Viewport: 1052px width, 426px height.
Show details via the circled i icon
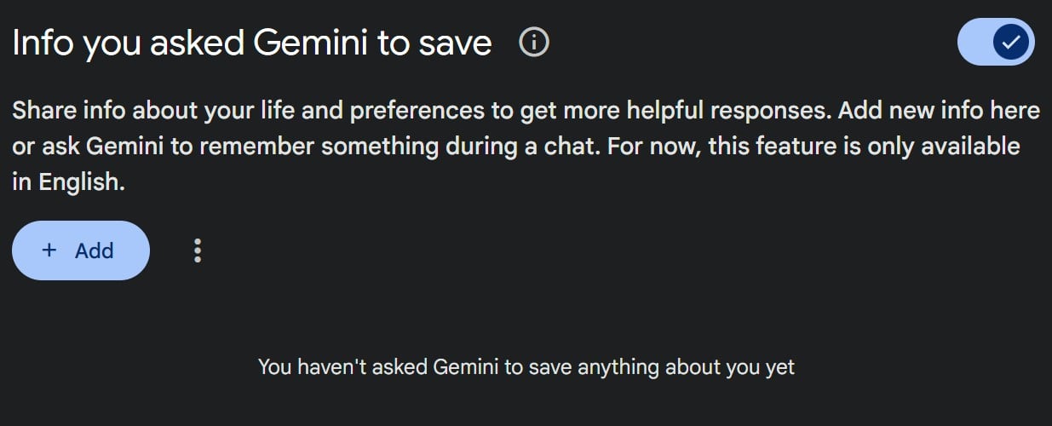click(x=534, y=43)
